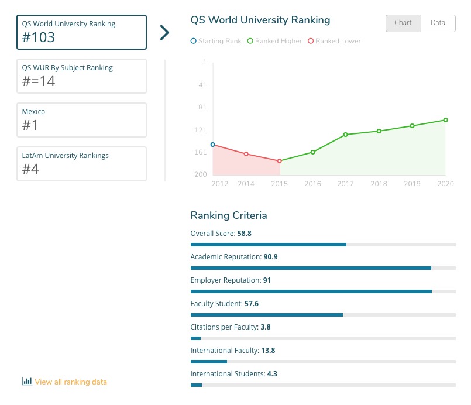Click the International Faculty progress bar
471x405 pixels.
pyautogui.click(x=323, y=362)
